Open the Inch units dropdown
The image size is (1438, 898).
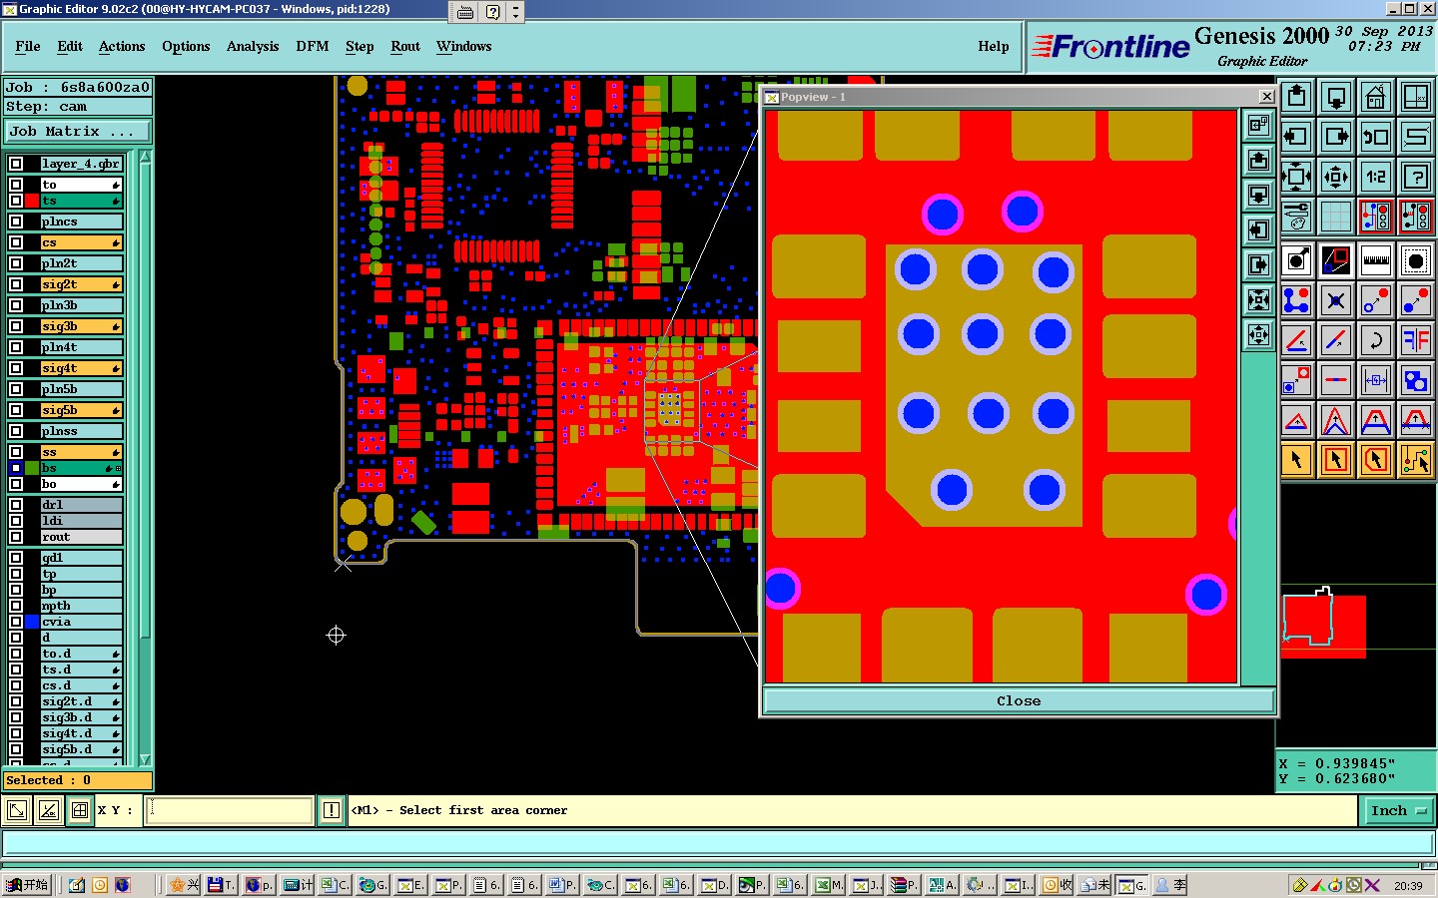(x=1398, y=811)
